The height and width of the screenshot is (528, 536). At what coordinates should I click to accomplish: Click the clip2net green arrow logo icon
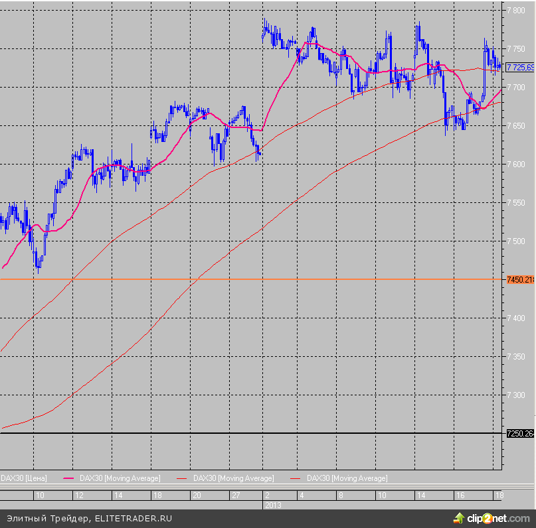coord(460,517)
